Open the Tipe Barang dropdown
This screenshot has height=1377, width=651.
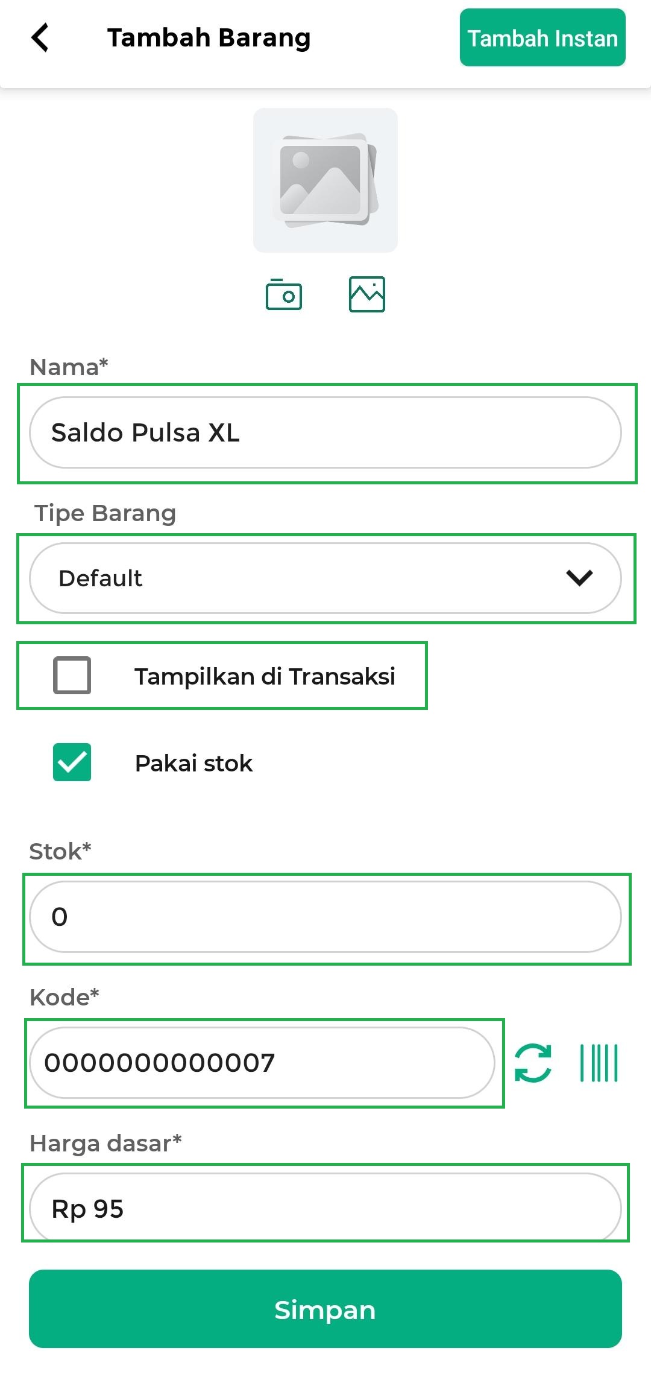point(325,578)
